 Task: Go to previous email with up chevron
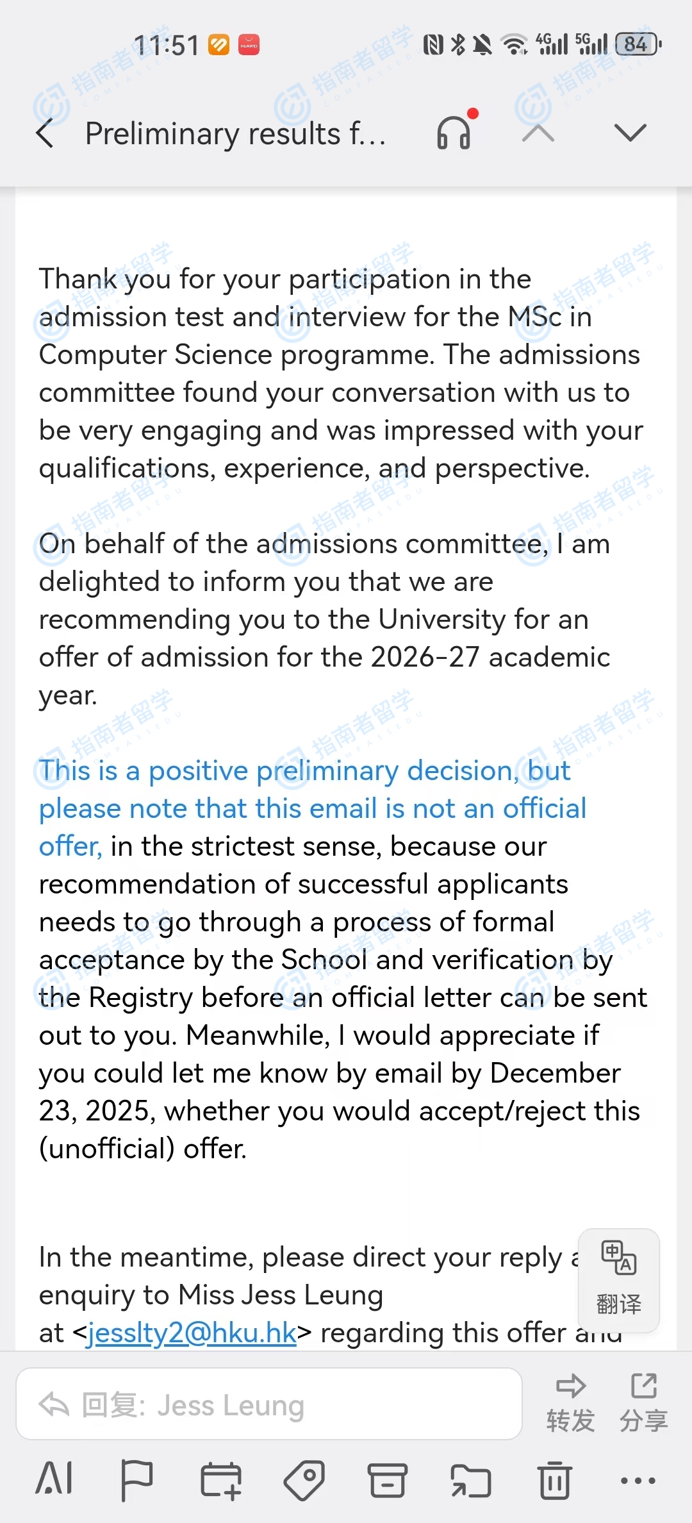click(x=538, y=133)
